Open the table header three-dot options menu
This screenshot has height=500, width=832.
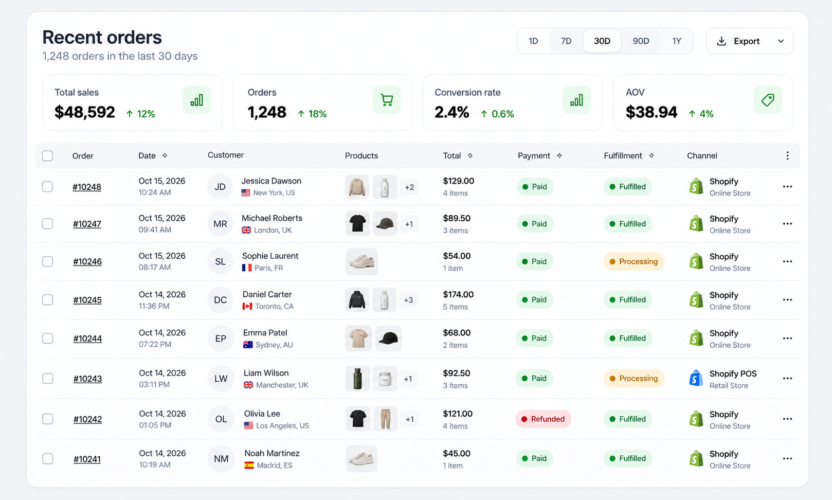(787, 156)
